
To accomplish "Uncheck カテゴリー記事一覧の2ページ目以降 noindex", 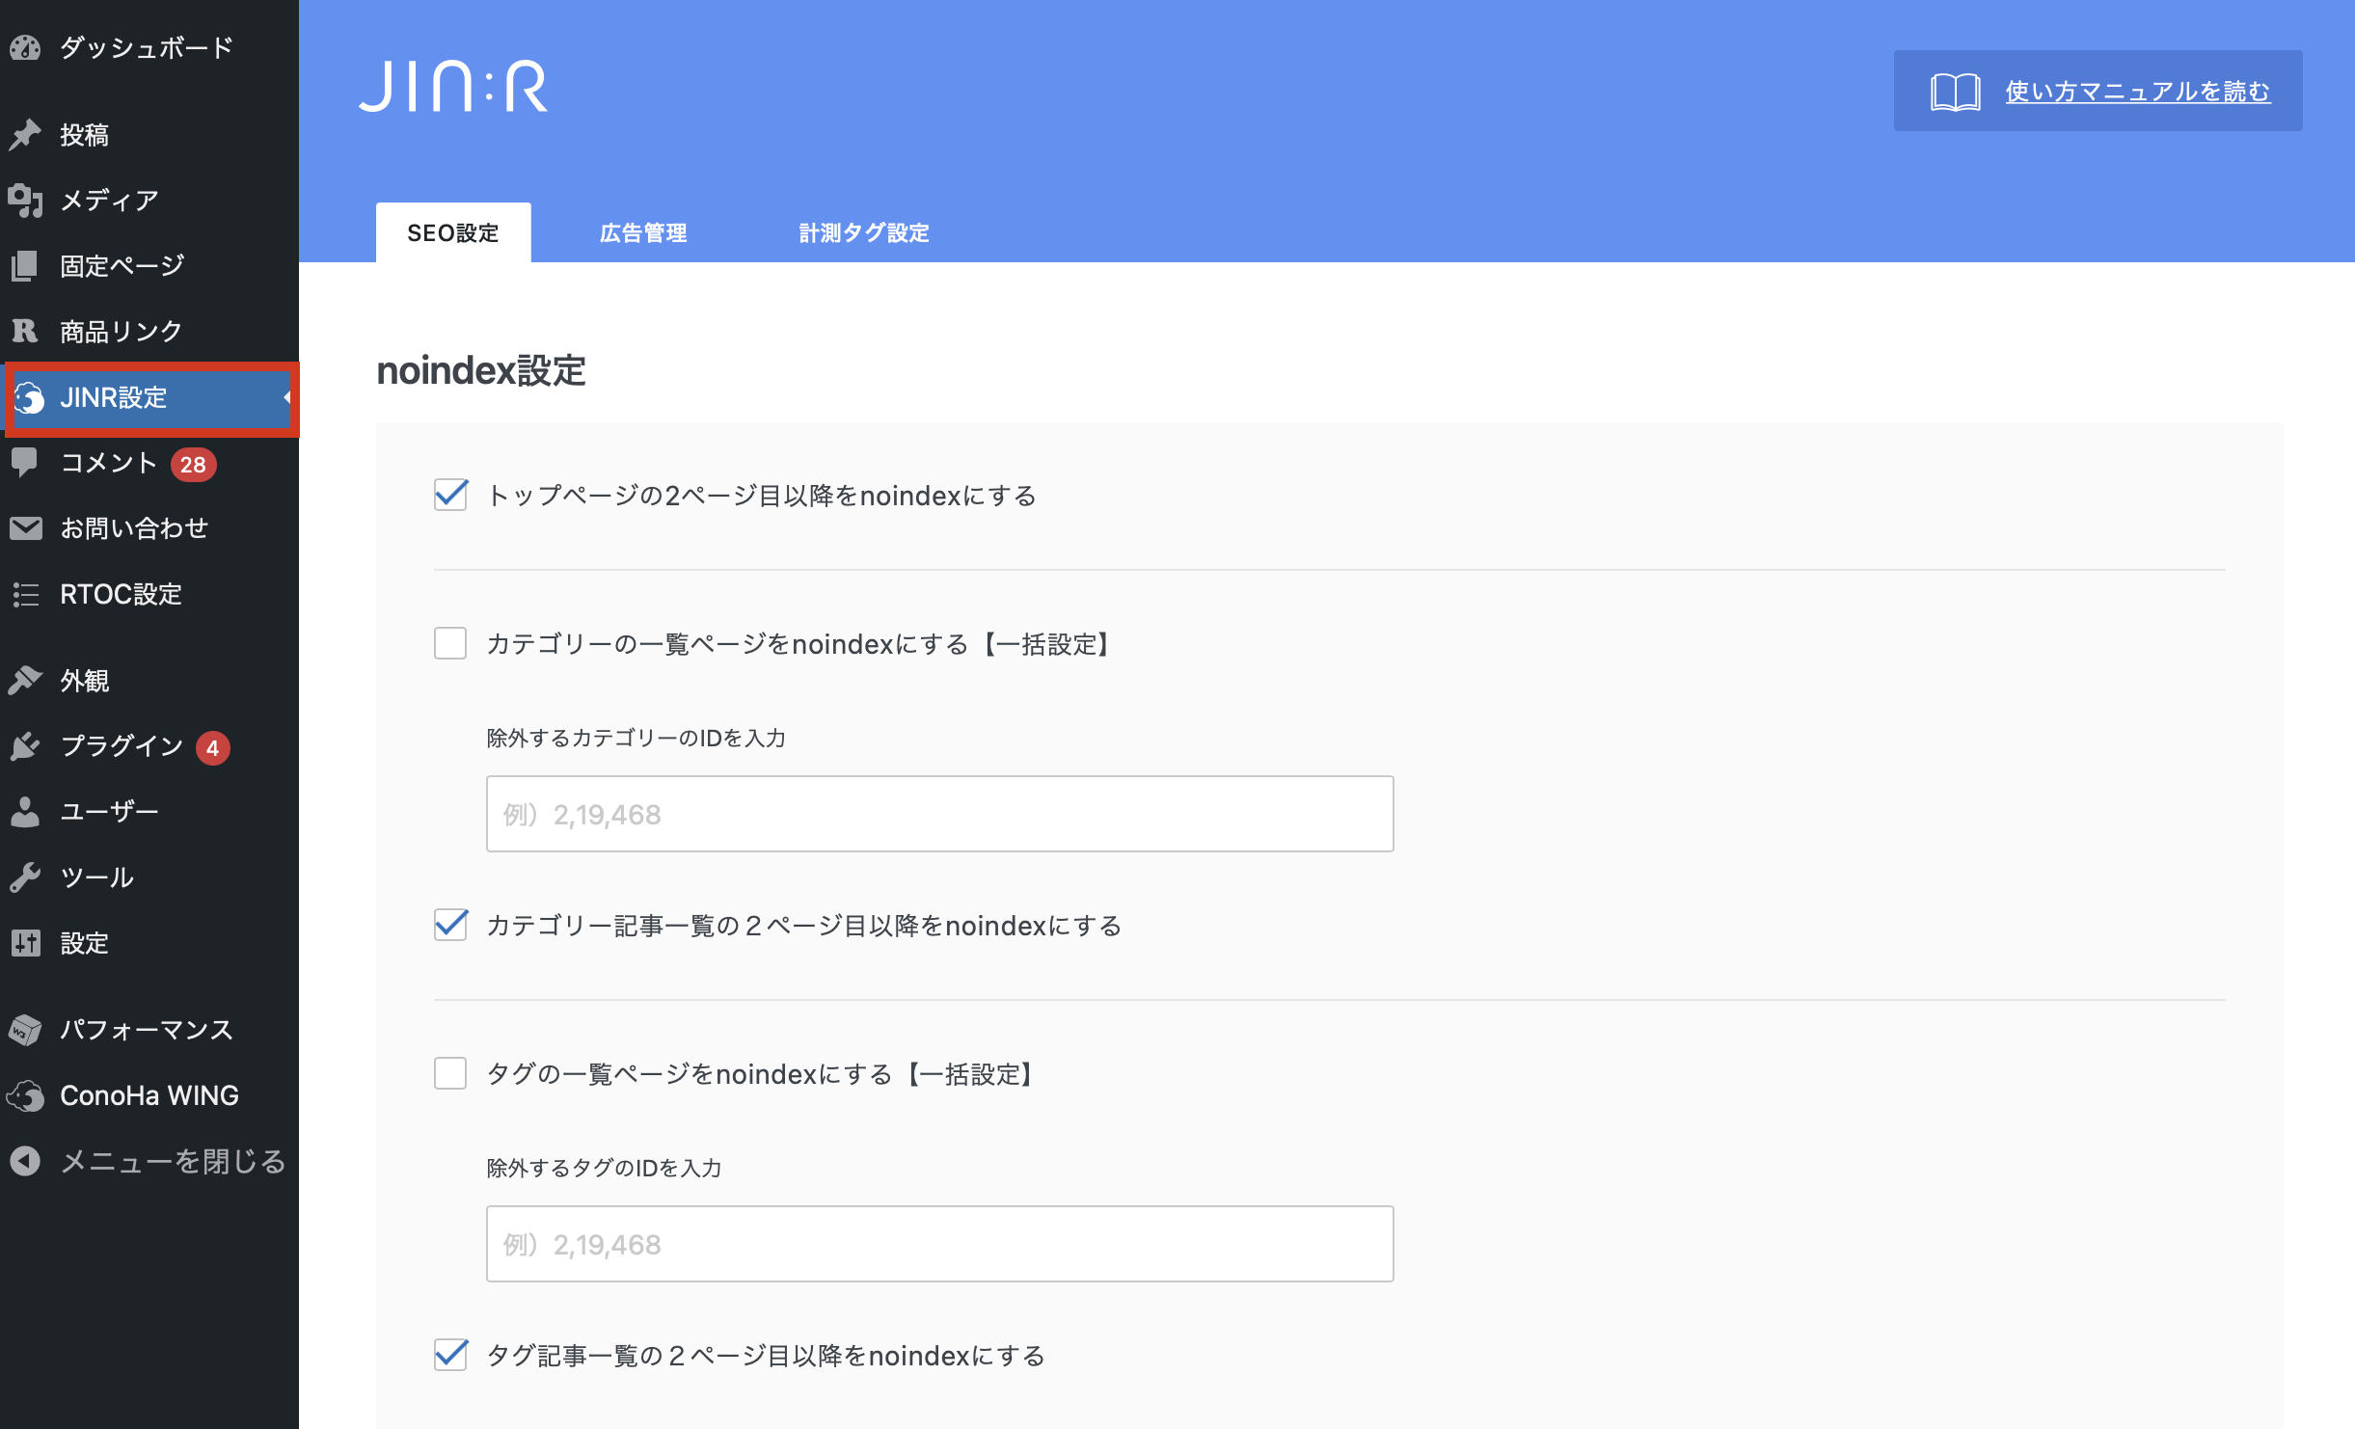I will [450, 925].
